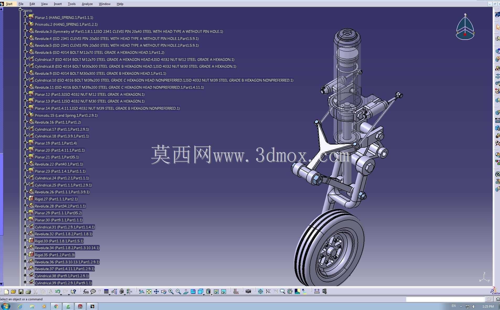Expand the Cylindrical.10 joint node
Viewport: 500px width, 310px height.
pos(25,79)
